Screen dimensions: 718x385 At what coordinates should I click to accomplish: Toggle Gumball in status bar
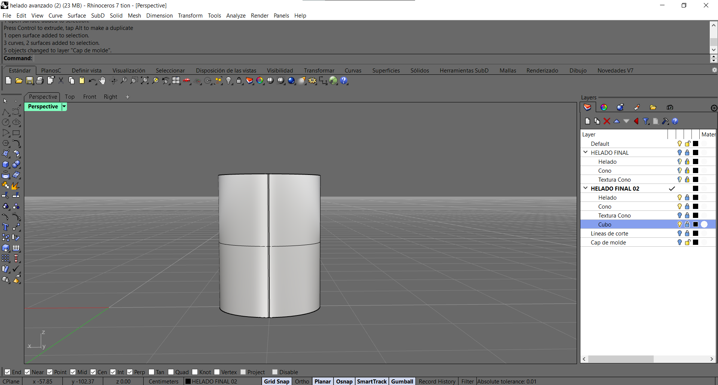[x=402, y=381]
